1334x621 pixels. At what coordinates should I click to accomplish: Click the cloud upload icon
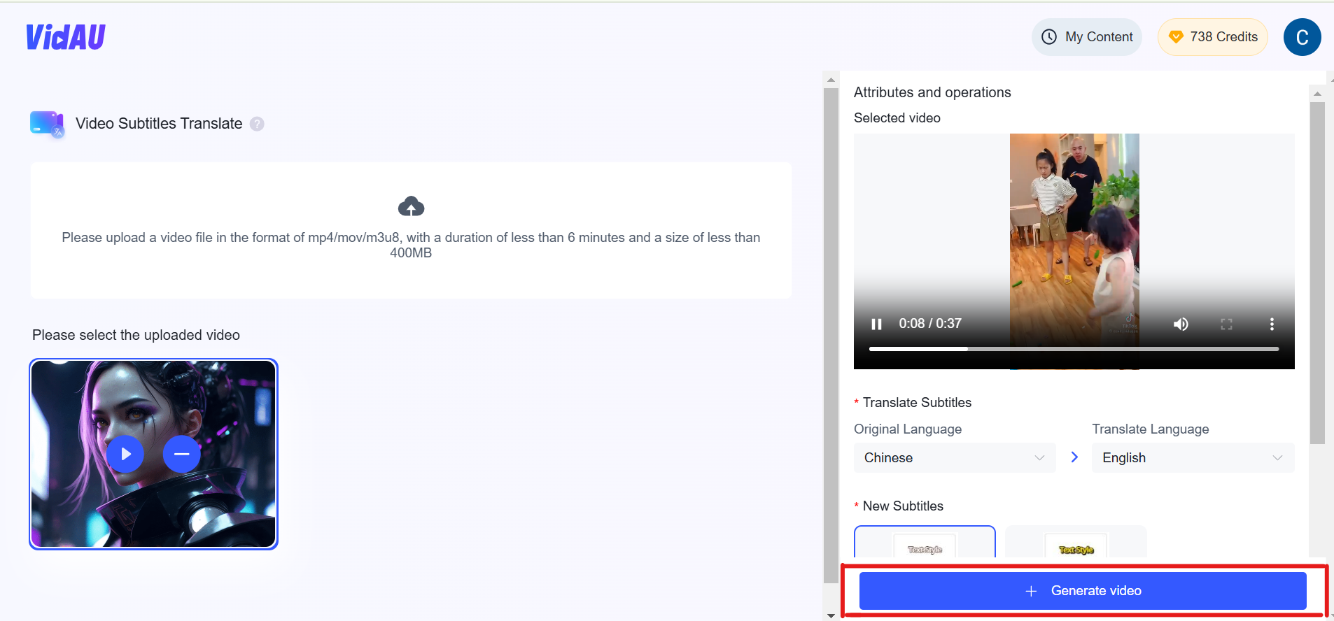[411, 207]
